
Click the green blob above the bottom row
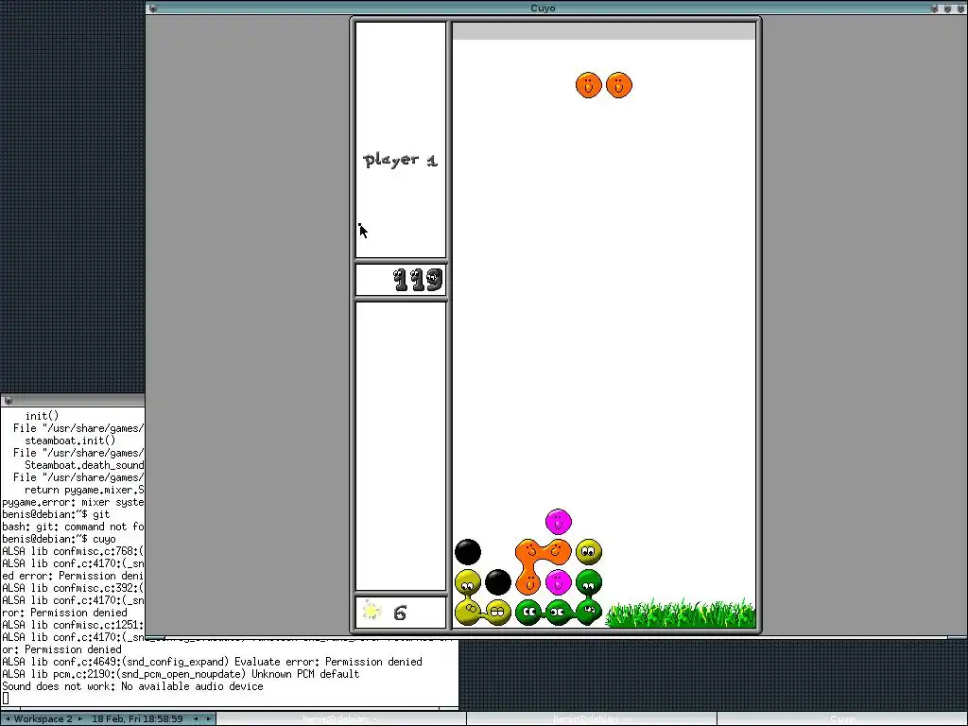[x=589, y=582]
